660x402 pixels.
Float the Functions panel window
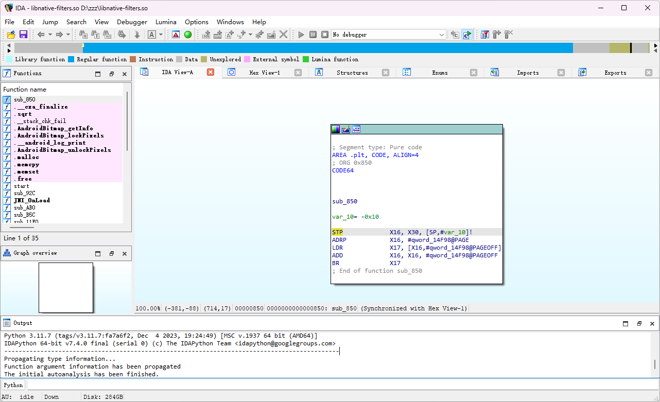(x=111, y=74)
